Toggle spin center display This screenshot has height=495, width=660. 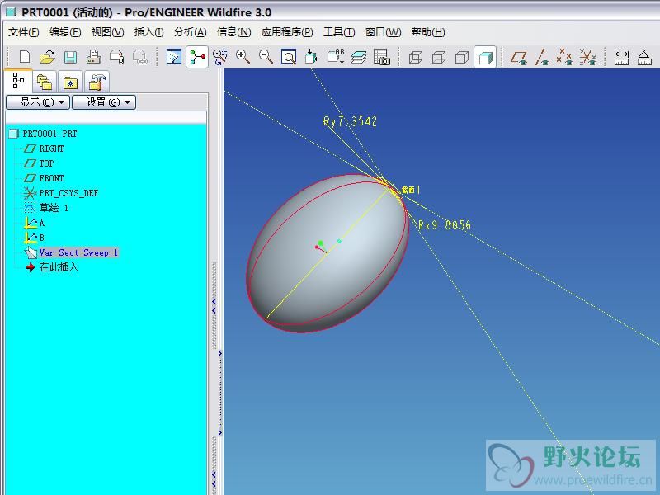click(197, 56)
